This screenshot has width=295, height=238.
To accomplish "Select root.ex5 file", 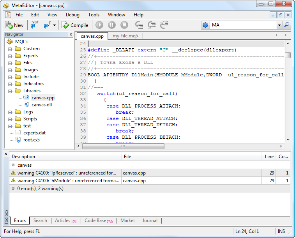I will [32, 140].
